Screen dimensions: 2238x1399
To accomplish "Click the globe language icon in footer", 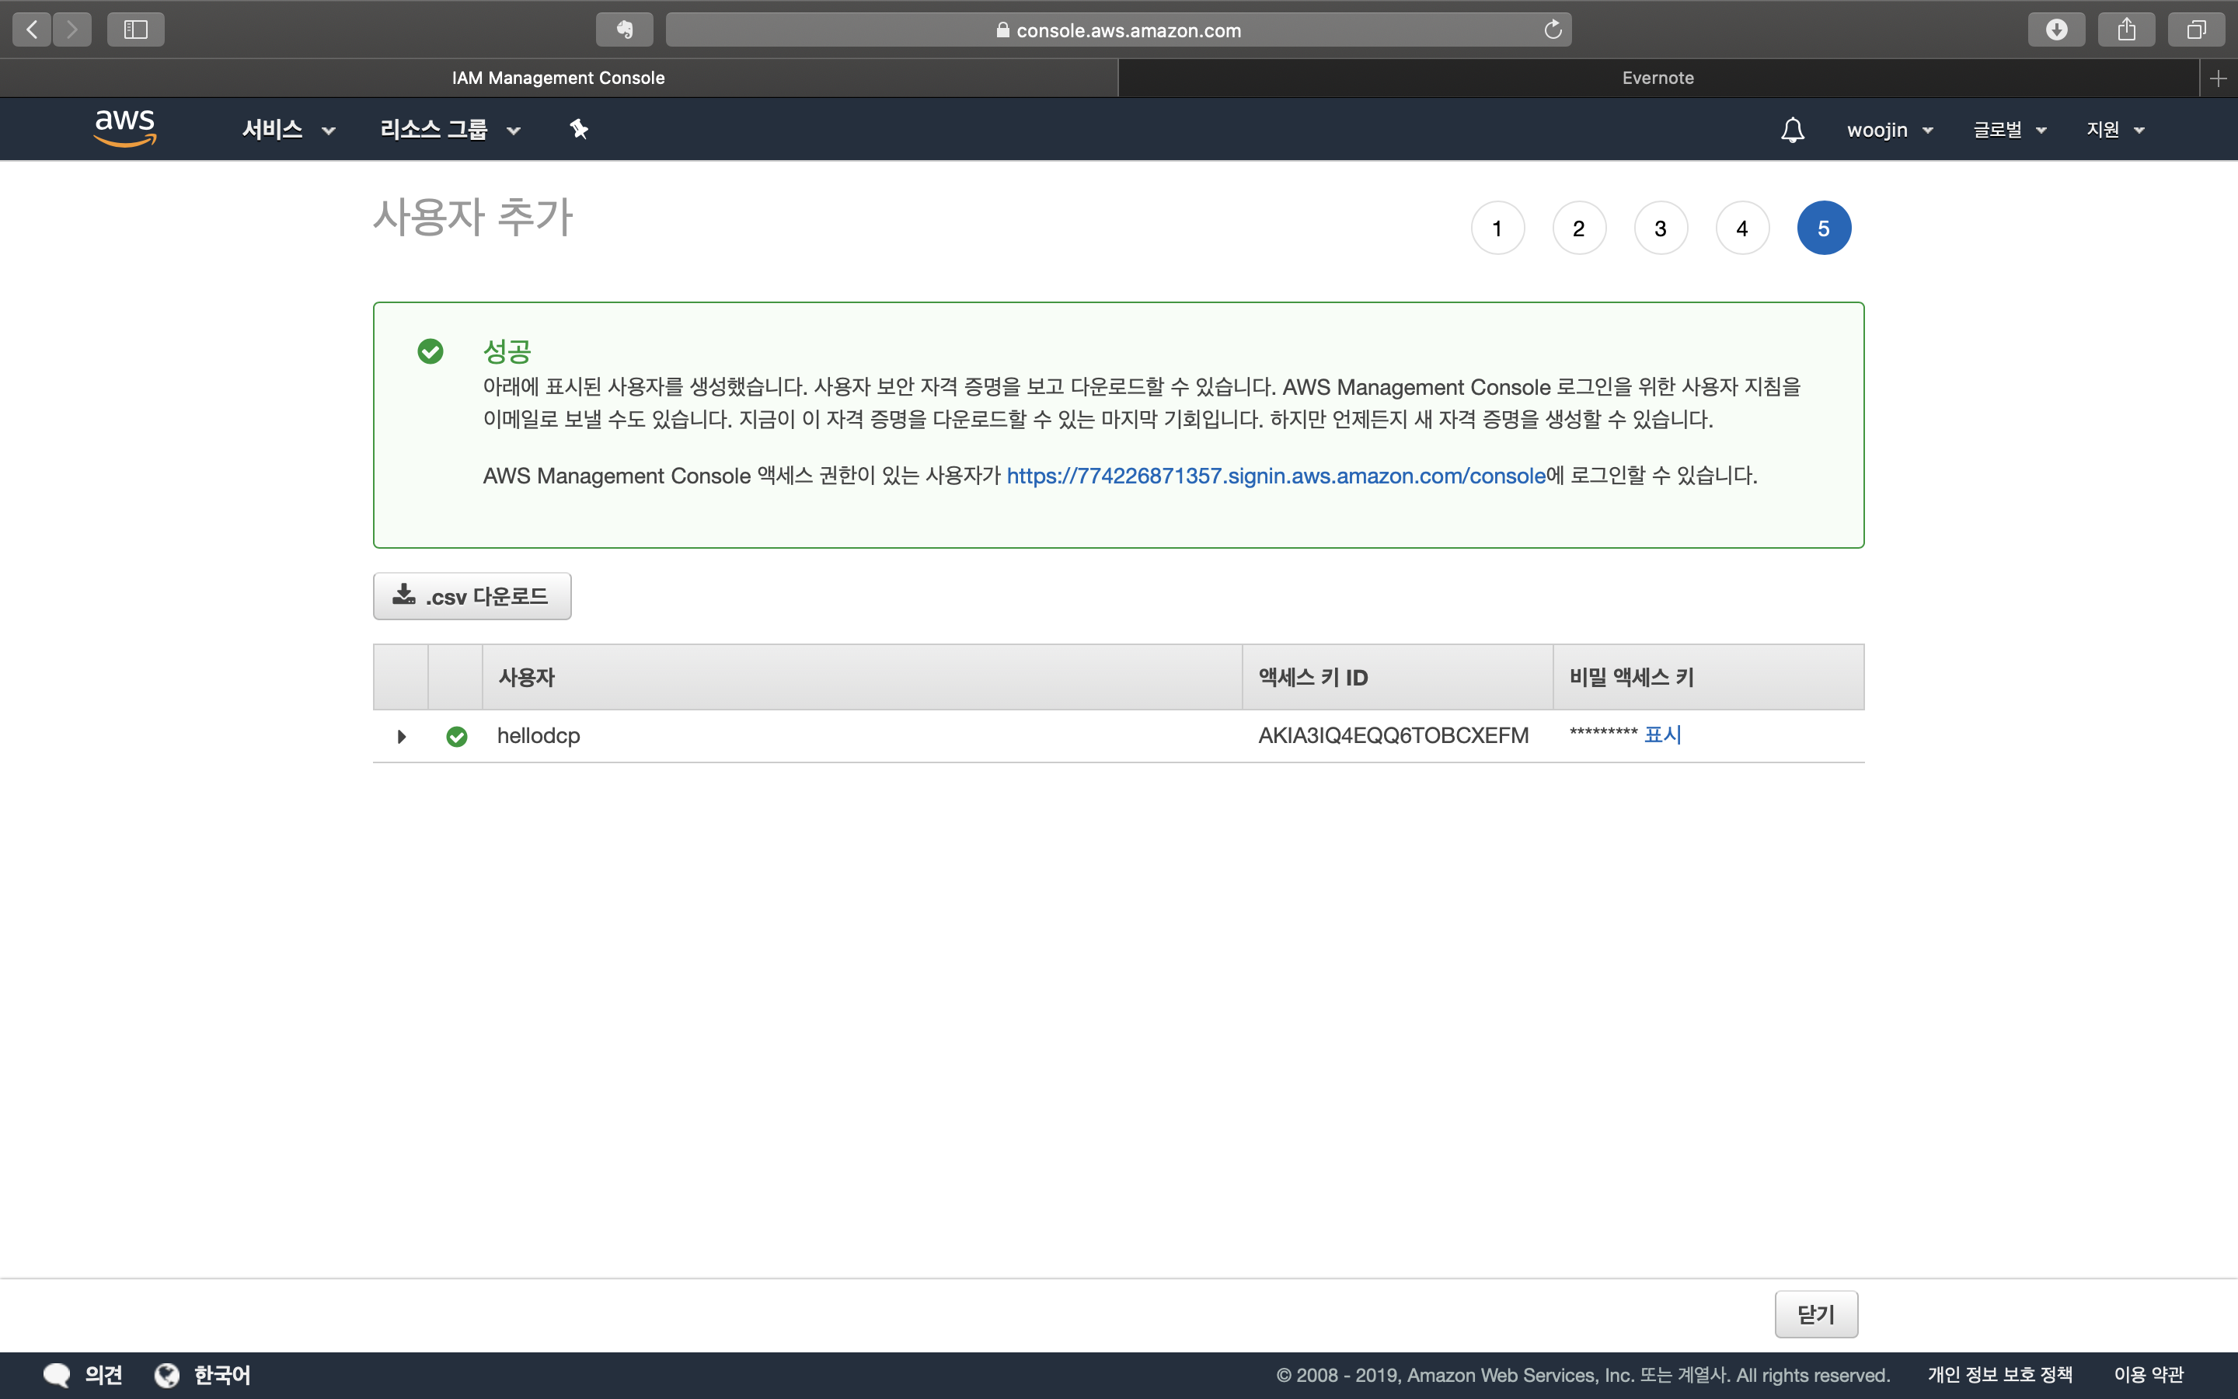I will pyautogui.click(x=166, y=1375).
